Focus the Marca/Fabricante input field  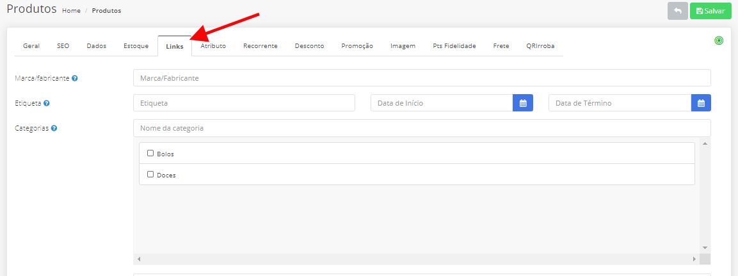coord(422,78)
